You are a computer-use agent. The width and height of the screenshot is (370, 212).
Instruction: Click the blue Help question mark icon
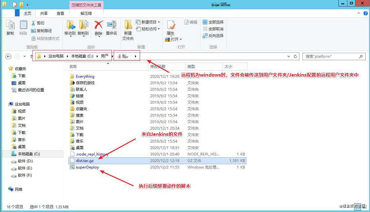click(366, 13)
